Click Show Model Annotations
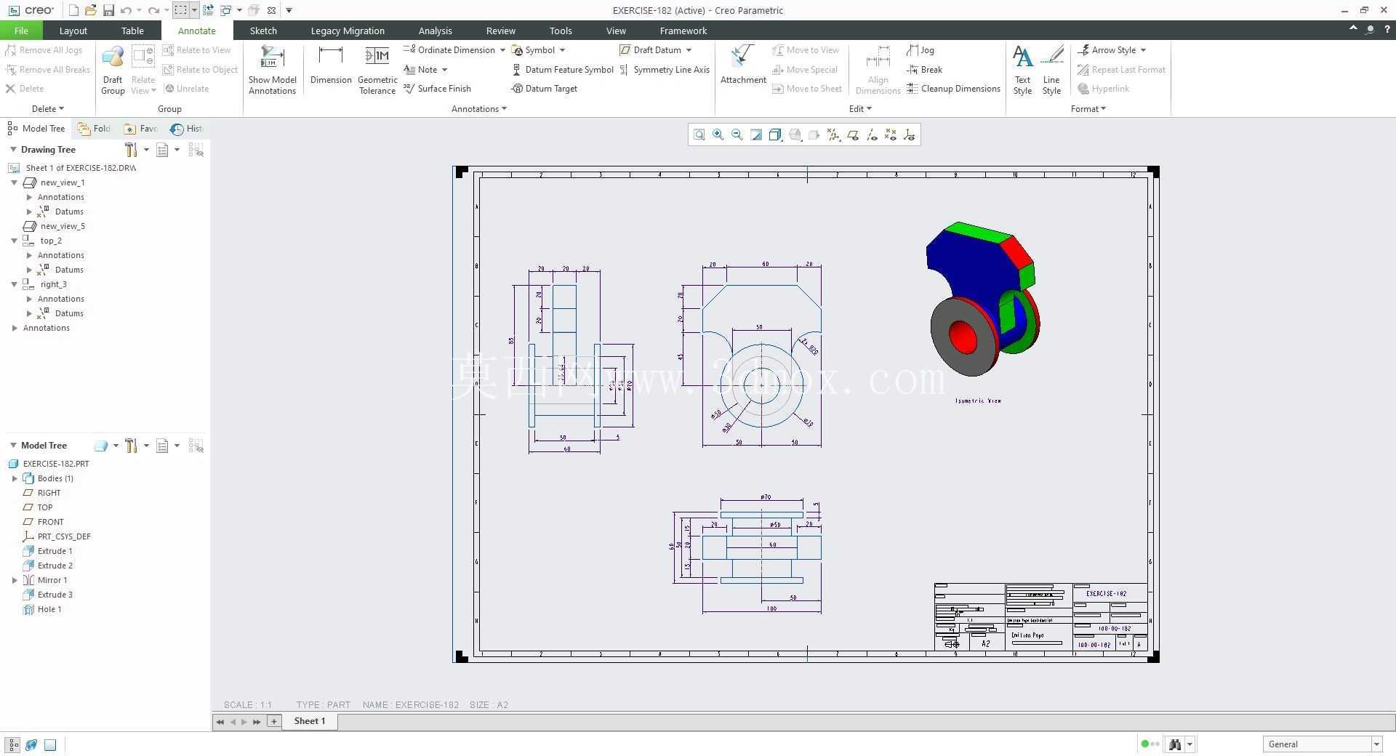1396x756 pixels. coord(272,70)
